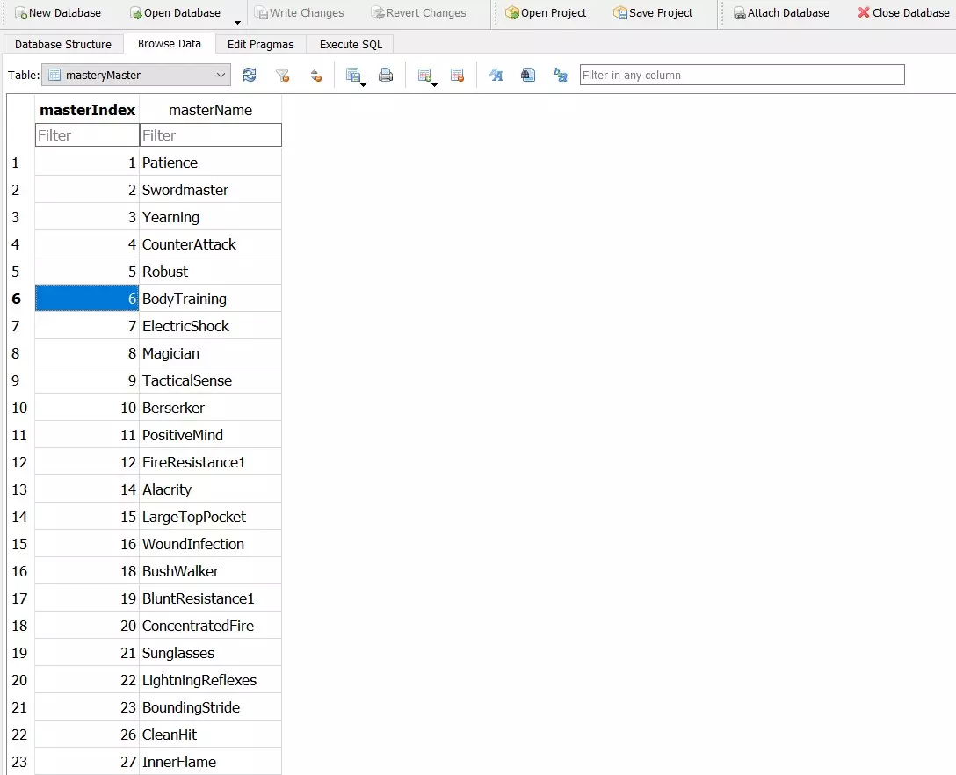Delete the current record icon
The height and width of the screenshot is (775, 956).
point(457,75)
